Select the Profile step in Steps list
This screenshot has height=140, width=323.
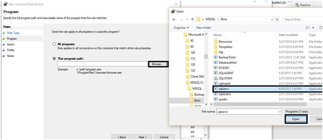(11, 50)
